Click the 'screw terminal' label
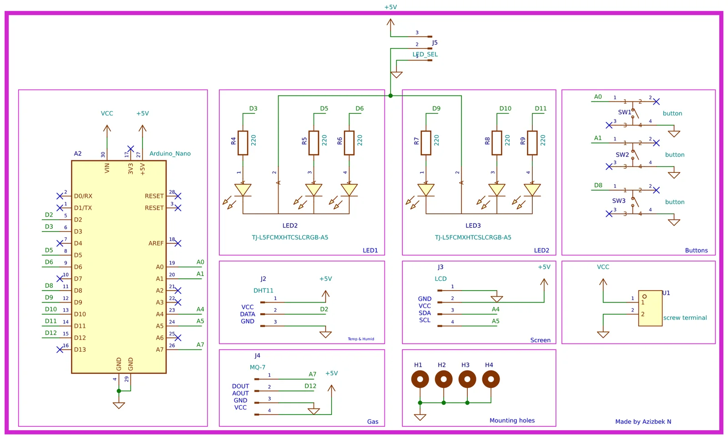 [x=685, y=318]
